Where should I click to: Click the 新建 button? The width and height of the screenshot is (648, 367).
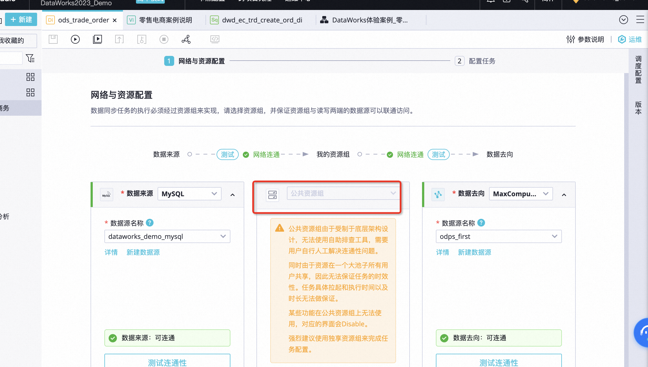click(21, 19)
